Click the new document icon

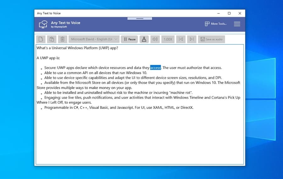[41, 39]
